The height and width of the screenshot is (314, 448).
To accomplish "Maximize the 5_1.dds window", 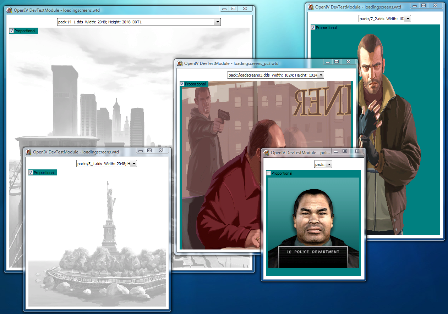I will pyautogui.click(x=149, y=151).
